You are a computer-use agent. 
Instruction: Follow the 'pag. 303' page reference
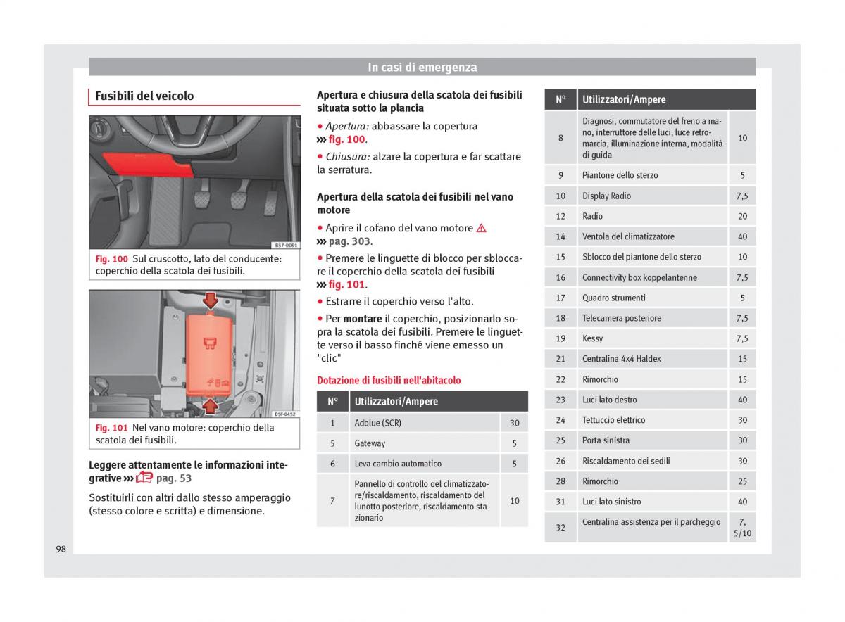pos(350,241)
